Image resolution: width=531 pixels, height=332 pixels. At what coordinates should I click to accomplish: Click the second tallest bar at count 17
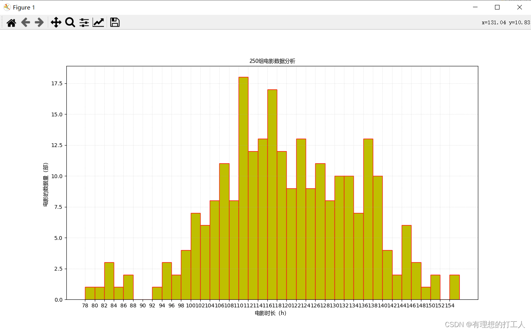coord(272,194)
